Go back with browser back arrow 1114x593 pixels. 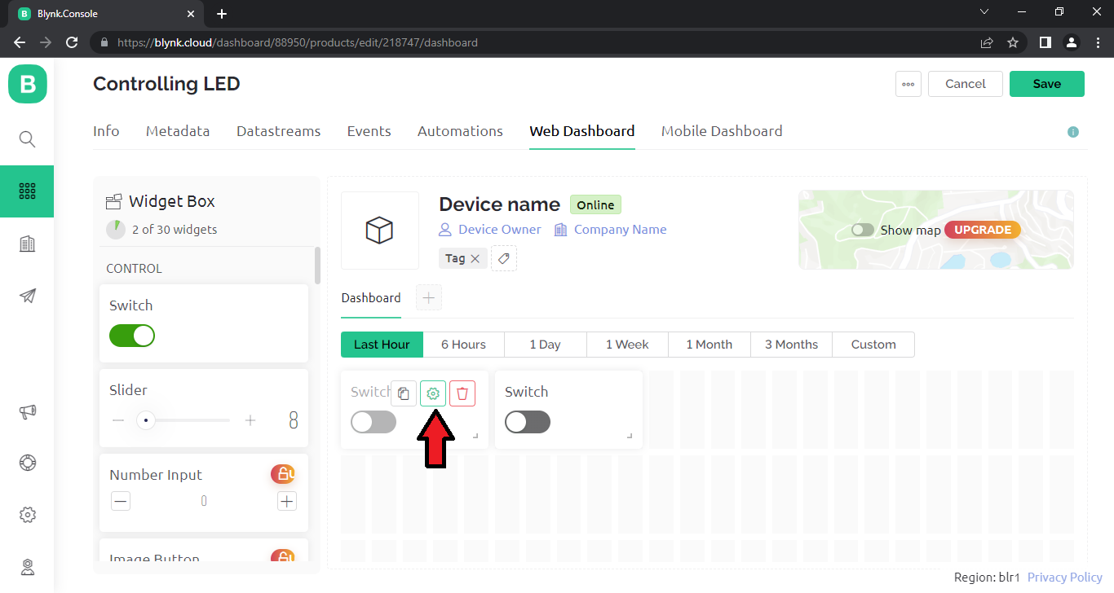pos(20,42)
